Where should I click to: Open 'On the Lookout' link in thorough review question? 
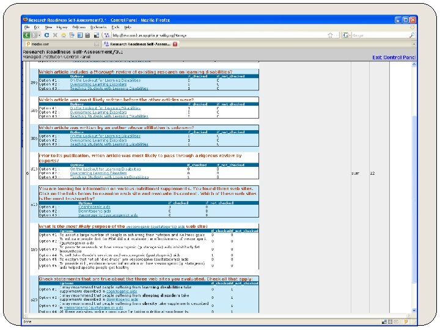coord(105,80)
